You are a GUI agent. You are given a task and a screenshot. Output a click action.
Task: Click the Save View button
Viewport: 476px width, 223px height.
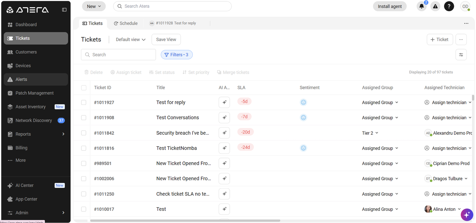click(x=166, y=39)
